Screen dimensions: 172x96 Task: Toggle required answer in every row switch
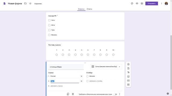115,94
